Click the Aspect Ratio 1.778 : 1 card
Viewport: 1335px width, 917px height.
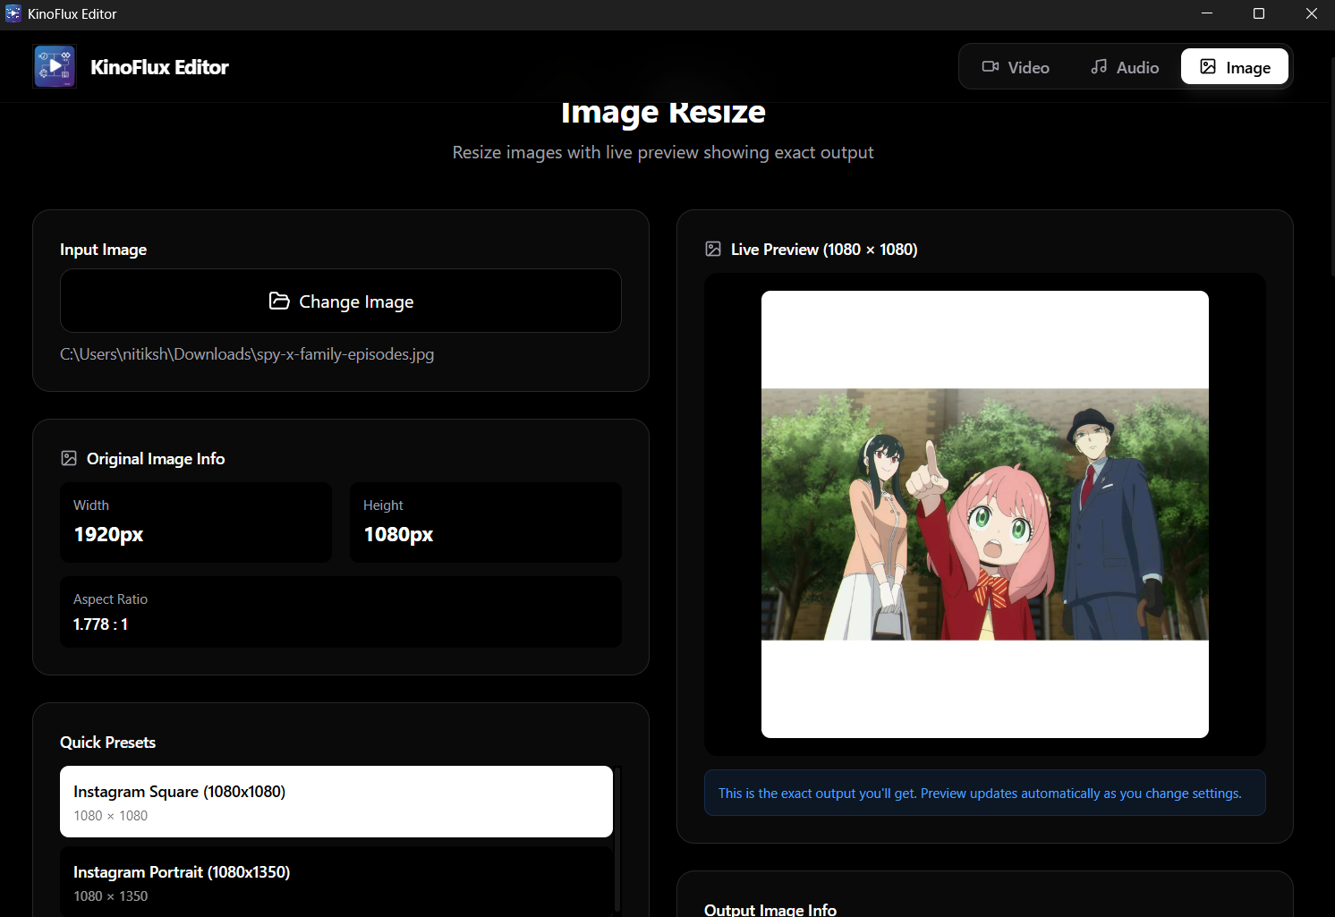point(340,612)
